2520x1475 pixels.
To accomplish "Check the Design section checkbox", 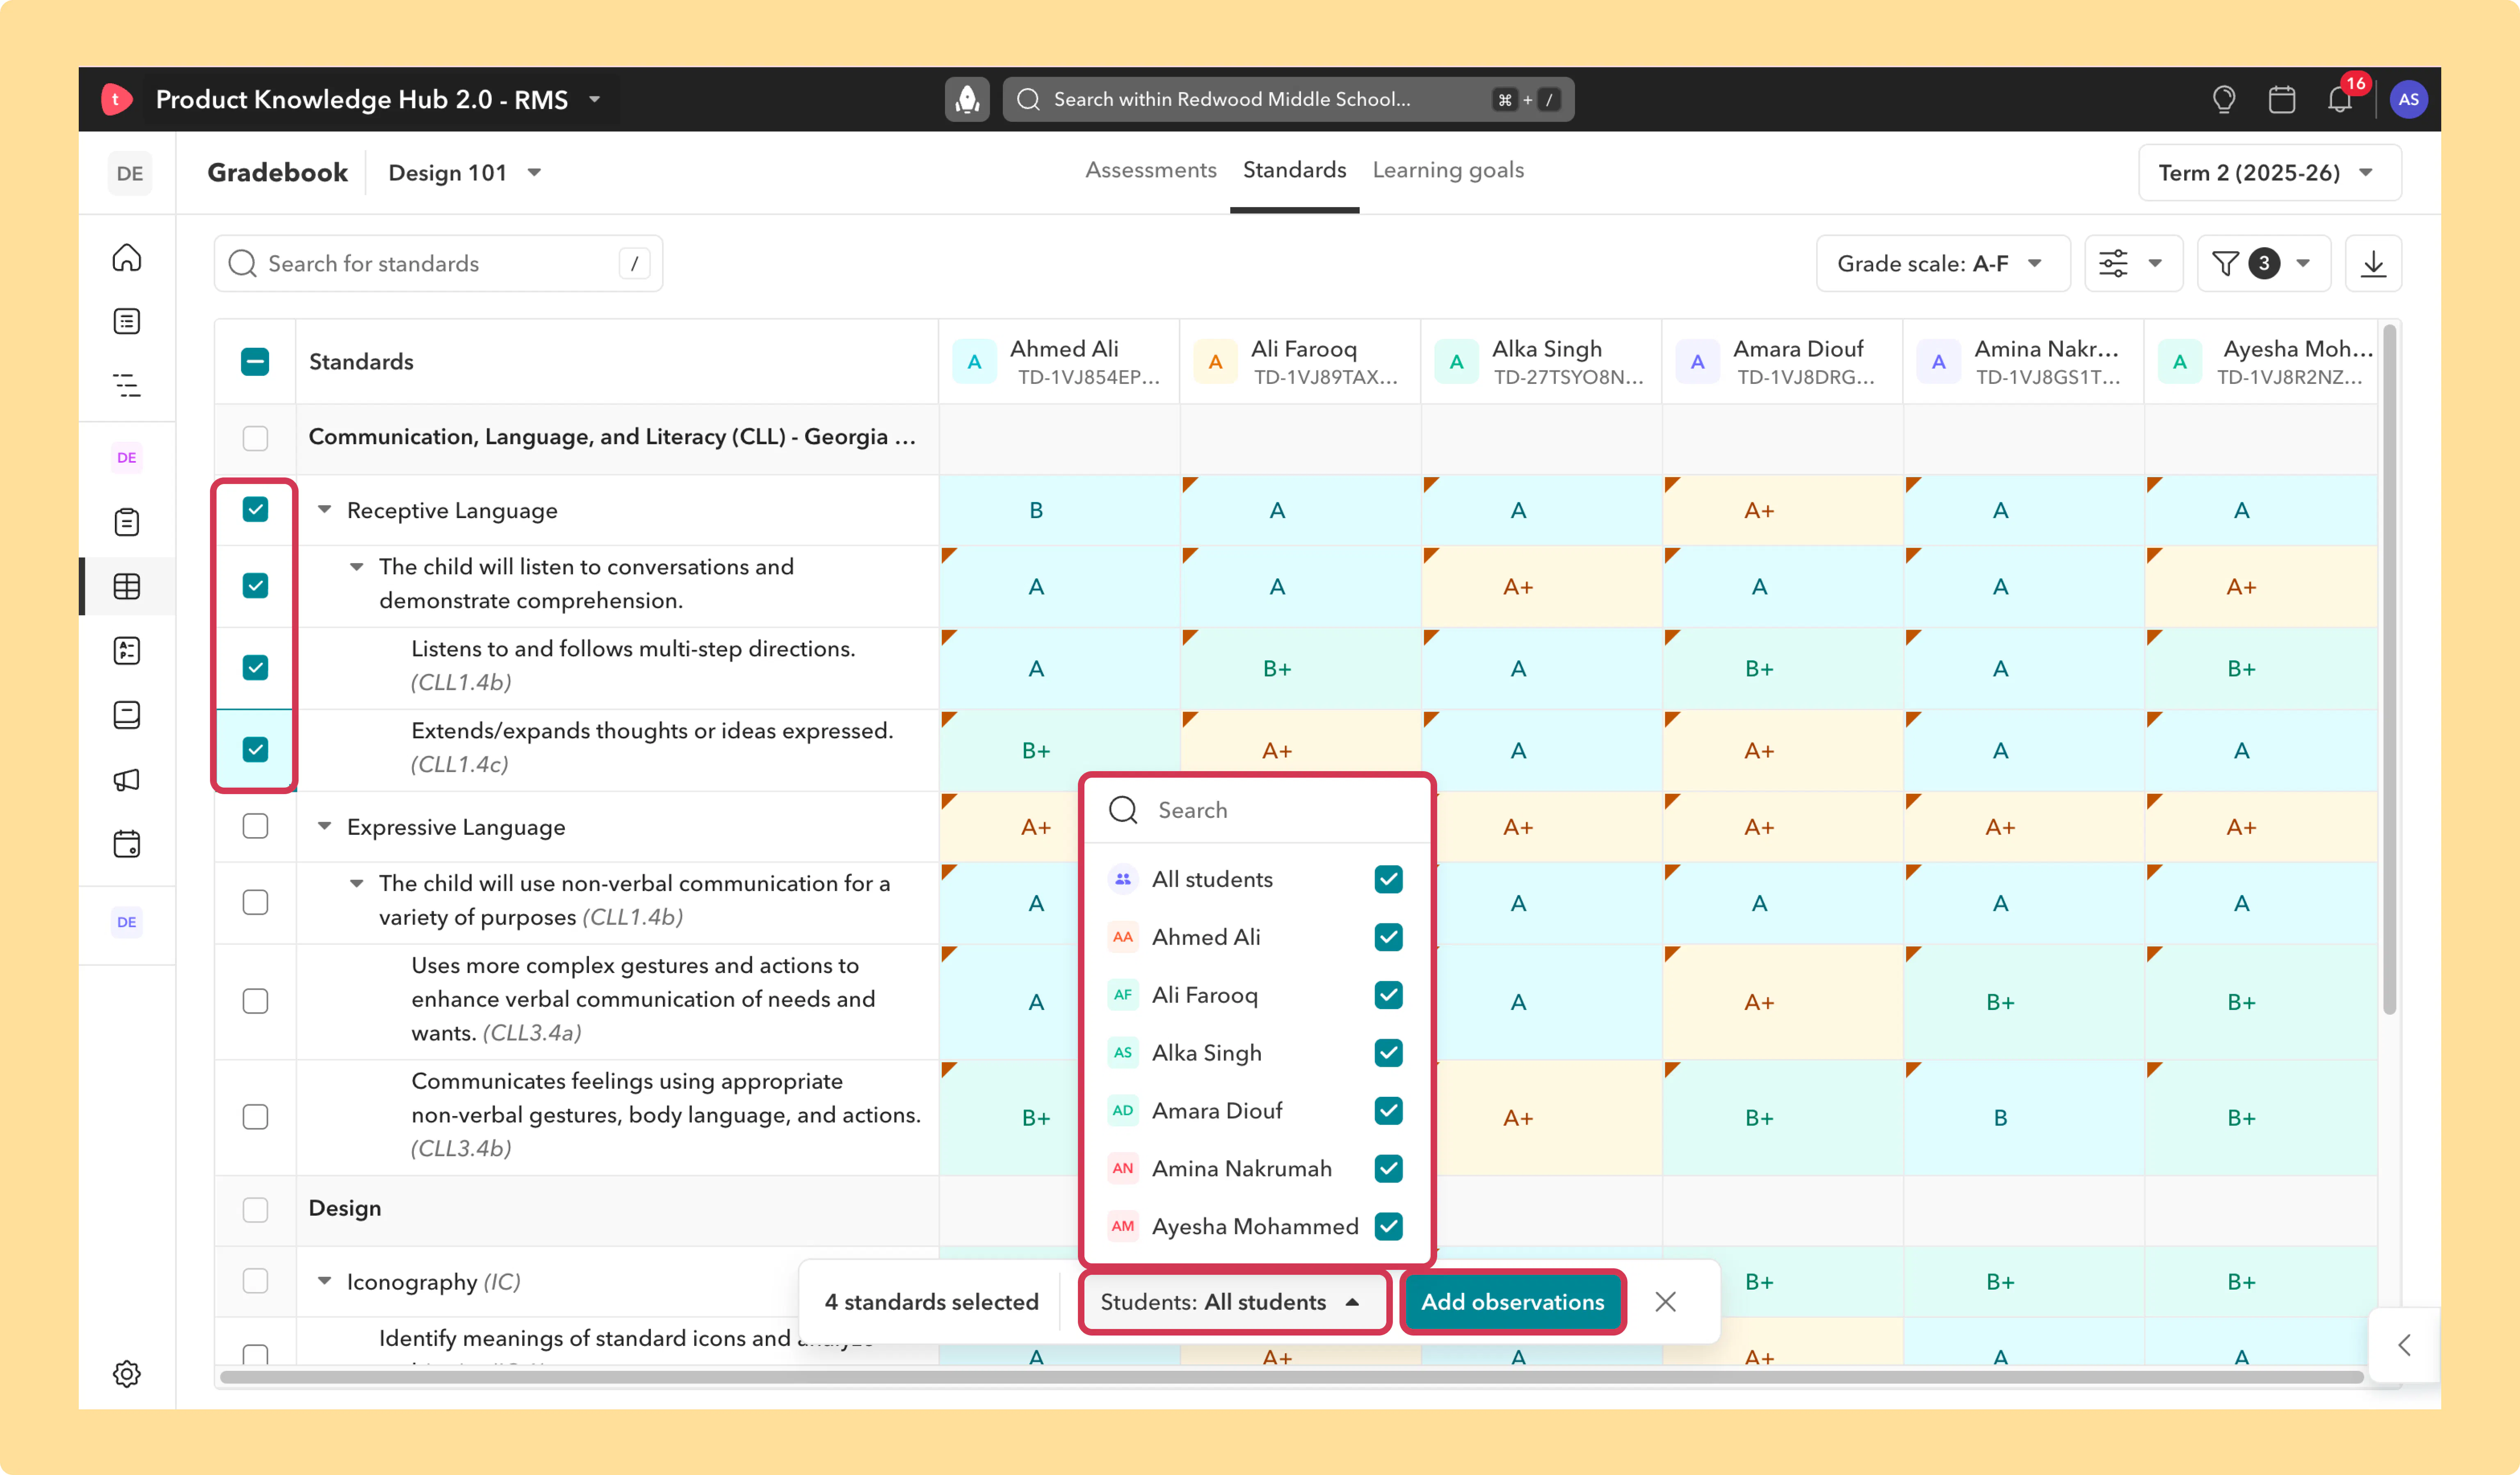I will point(255,1209).
